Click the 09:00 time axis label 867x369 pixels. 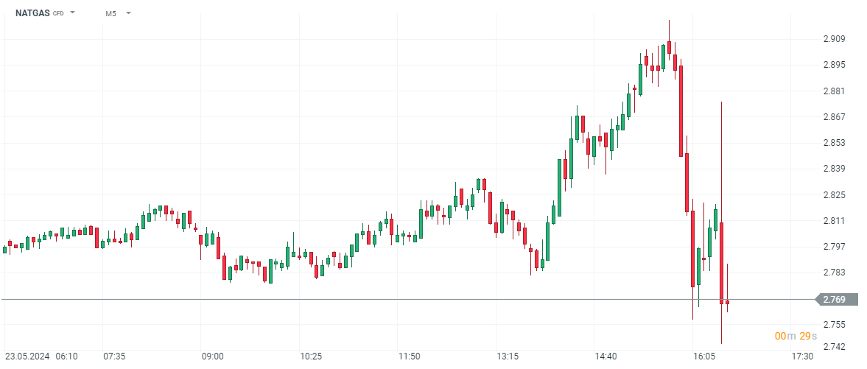pos(213,356)
